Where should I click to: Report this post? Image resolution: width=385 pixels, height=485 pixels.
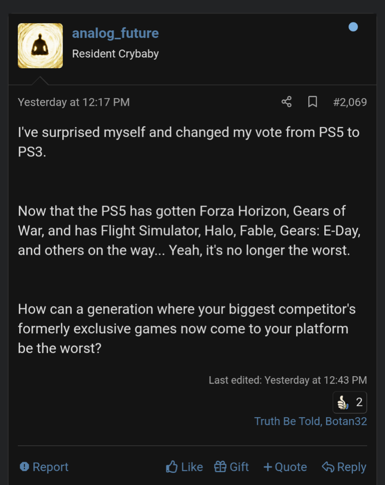[x=44, y=467]
